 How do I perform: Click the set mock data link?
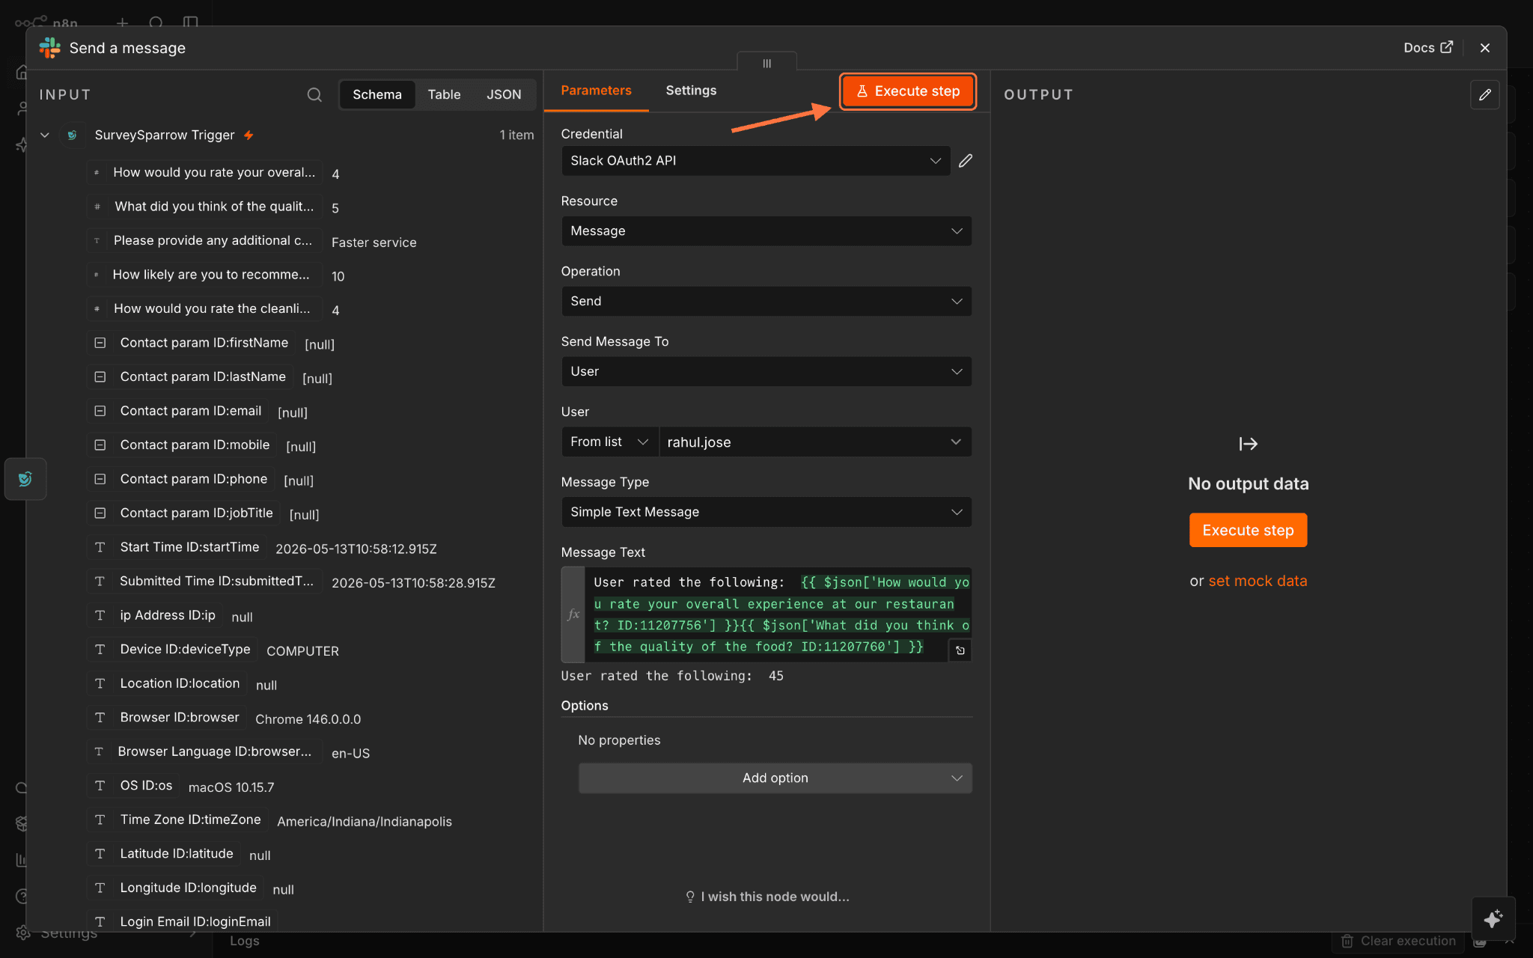click(x=1258, y=581)
